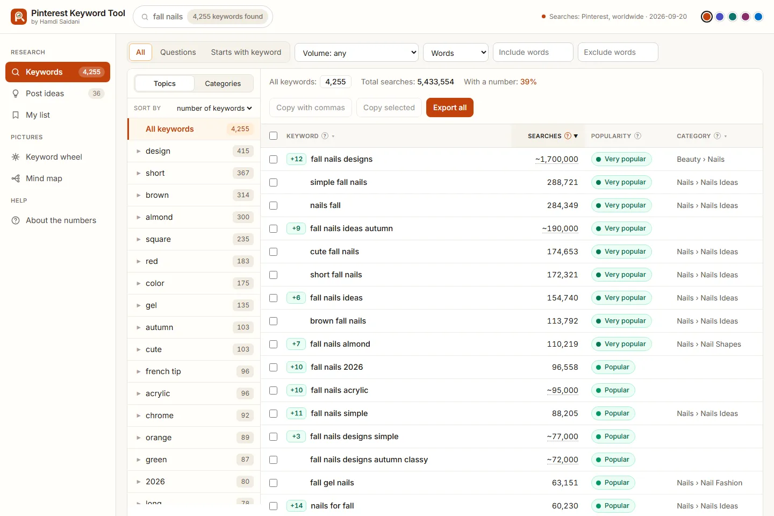Expand the short topic
This screenshot has height=516, width=774.
pyautogui.click(x=138, y=173)
